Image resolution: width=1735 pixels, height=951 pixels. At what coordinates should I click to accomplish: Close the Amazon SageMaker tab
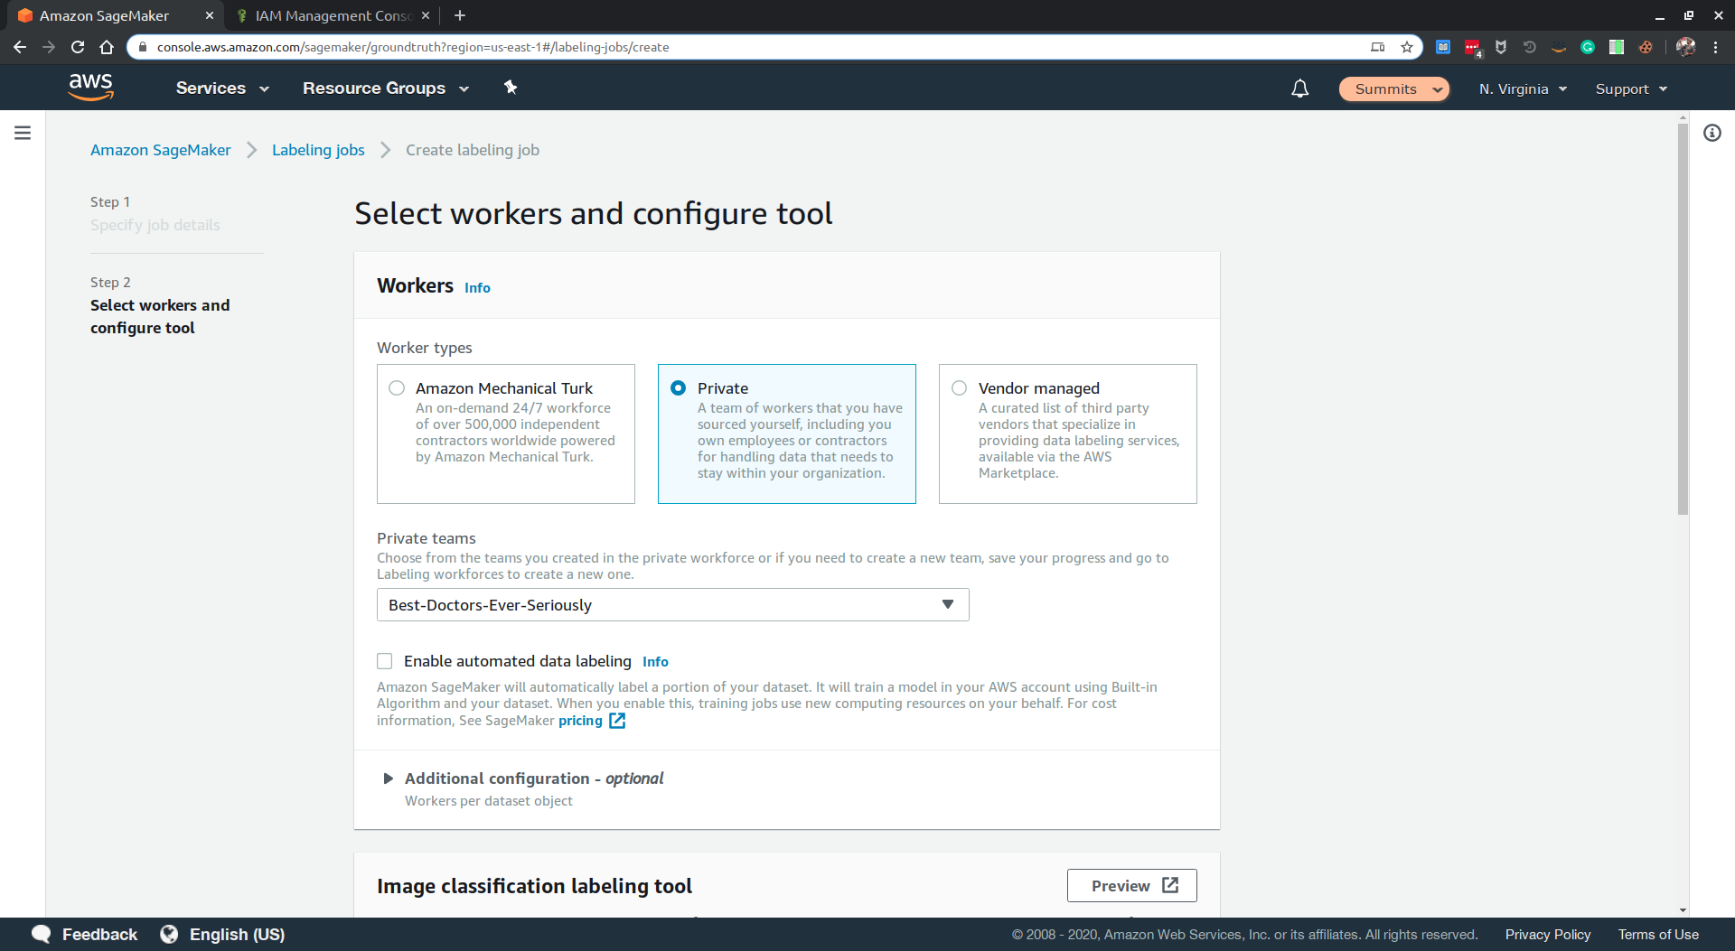tap(209, 15)
